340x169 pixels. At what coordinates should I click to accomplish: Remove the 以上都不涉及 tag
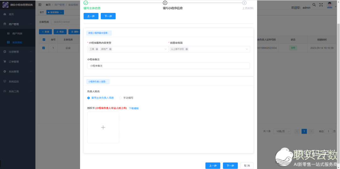(187, 49)
